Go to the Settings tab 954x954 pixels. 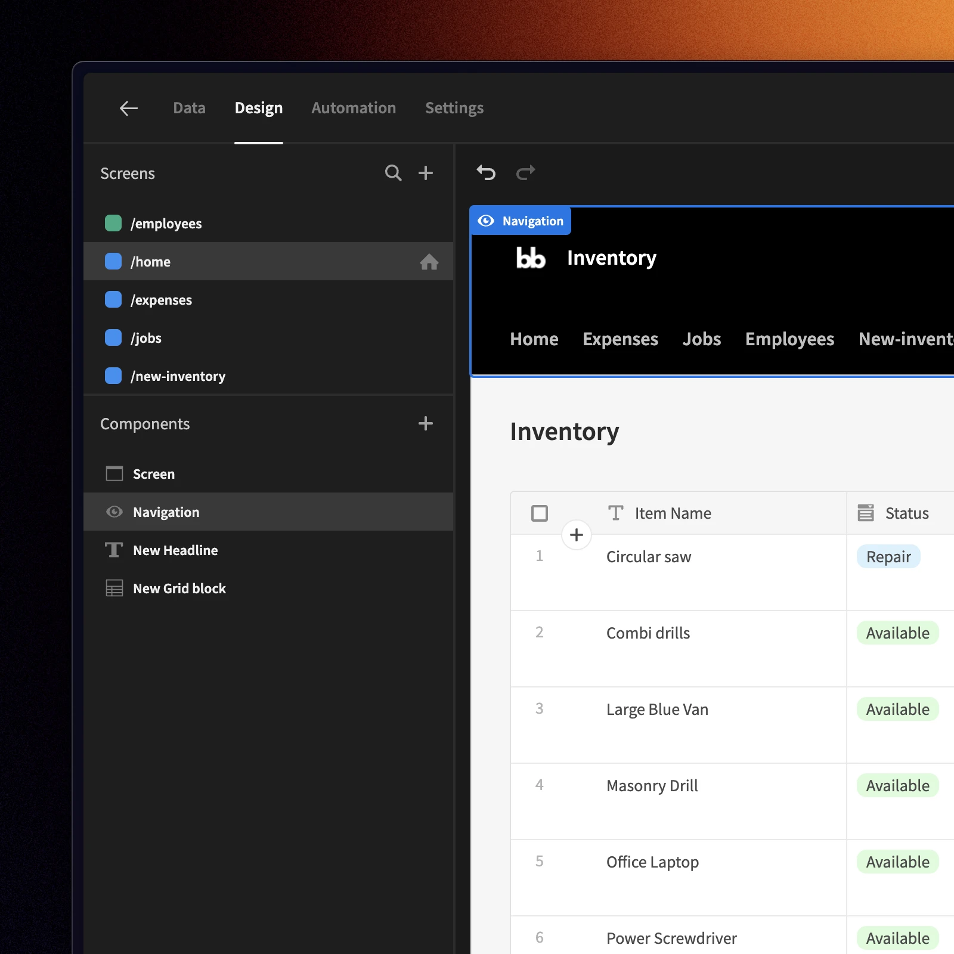pos(454,108)
